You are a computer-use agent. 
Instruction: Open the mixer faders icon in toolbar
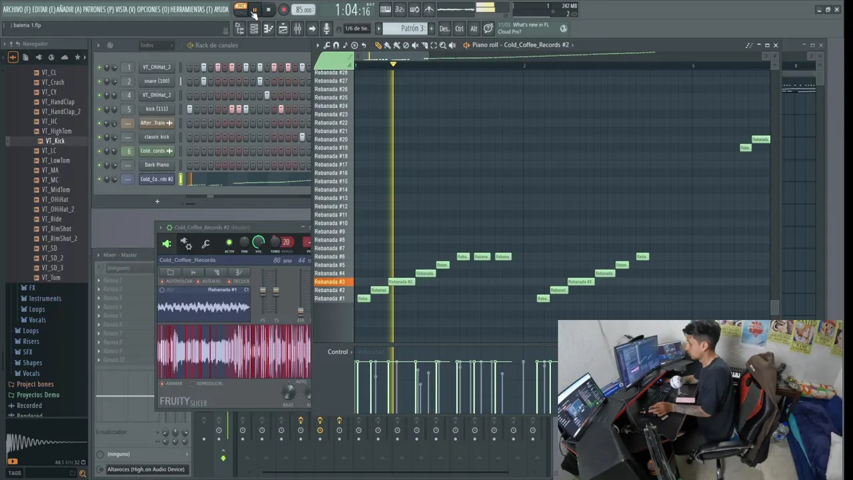297,29
